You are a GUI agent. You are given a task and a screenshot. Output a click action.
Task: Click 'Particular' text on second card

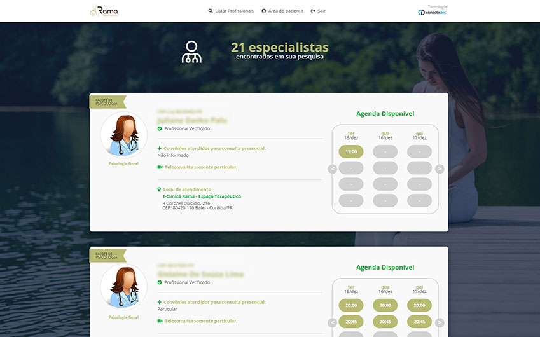(167, 309)
